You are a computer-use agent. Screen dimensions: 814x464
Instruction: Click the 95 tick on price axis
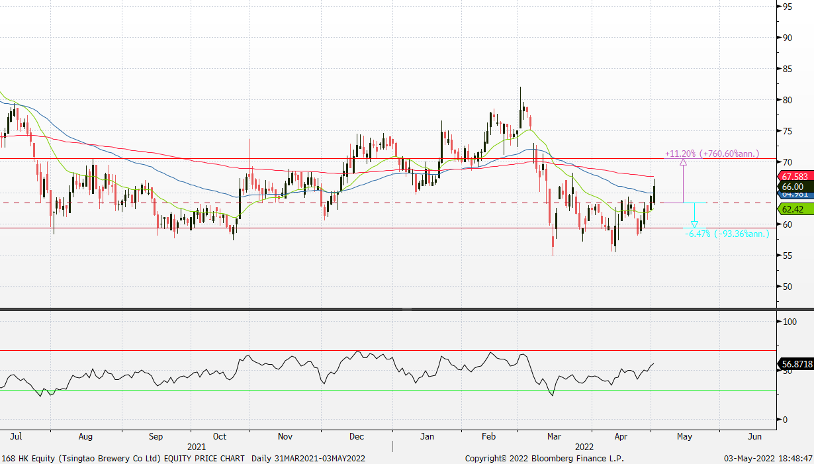(x=788, y=7)
